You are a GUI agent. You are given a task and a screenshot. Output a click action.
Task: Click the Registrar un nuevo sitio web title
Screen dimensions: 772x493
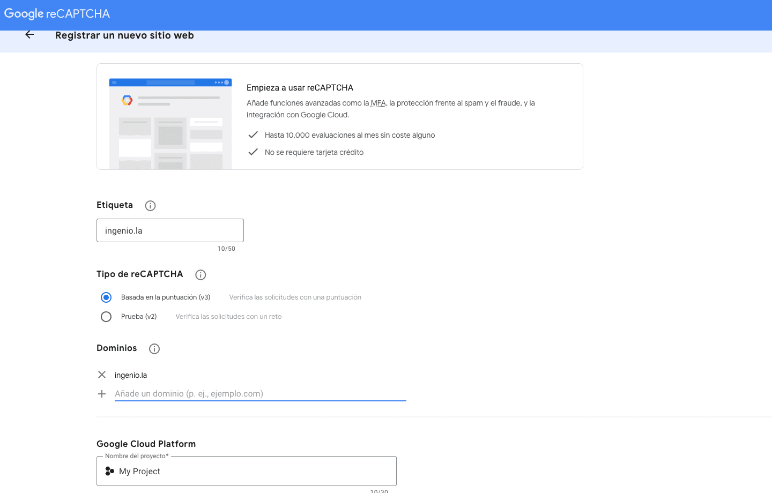click(x=124, y=35)
